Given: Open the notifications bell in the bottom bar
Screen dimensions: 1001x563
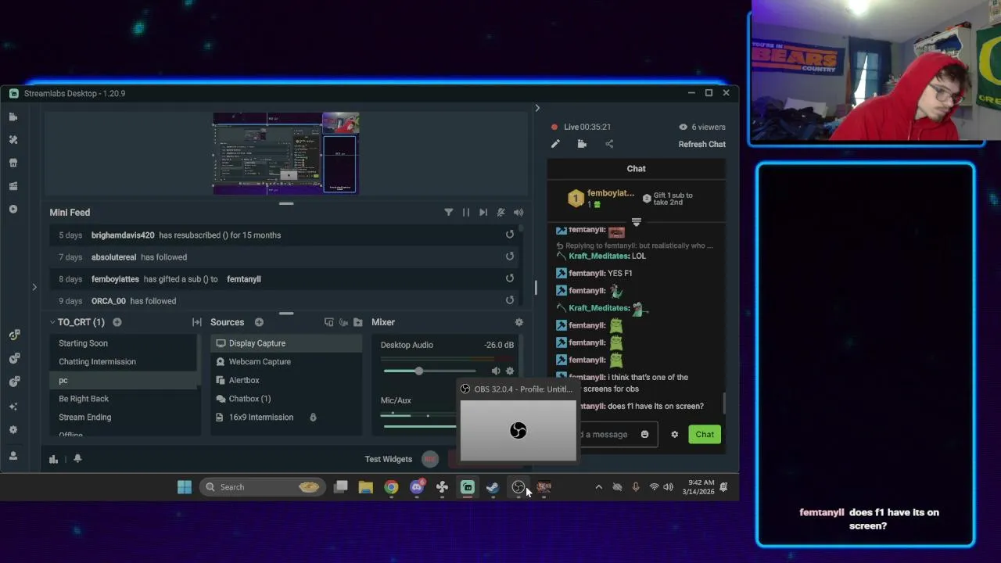Looking at the screenshot, I should (77, 459).
